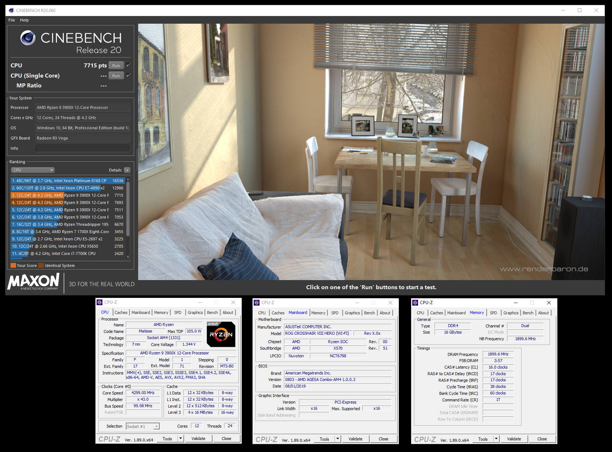Switch to Graphics tab in the CPU-Z CPU window
The image size is (612, 452).
point(195,313)
